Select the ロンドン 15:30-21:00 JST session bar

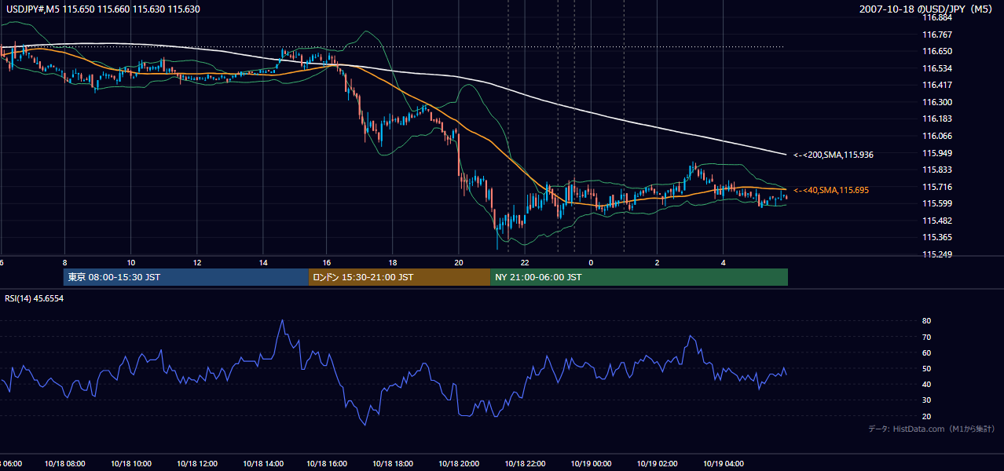[x=399, y=277]
